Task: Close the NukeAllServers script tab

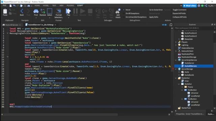Action: [x=55, y=25]
